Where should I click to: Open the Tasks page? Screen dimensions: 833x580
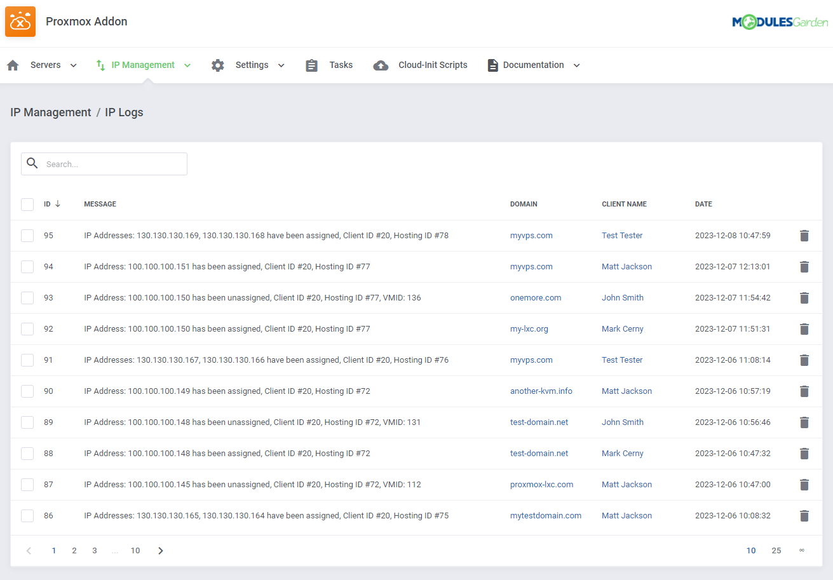[341, 65]
